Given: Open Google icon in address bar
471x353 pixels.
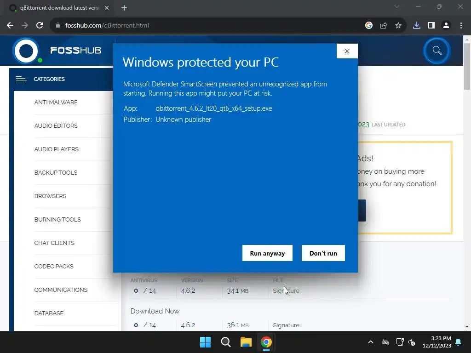Looking at the screenshot, I should pyautogui.click(x=369, y=26).
